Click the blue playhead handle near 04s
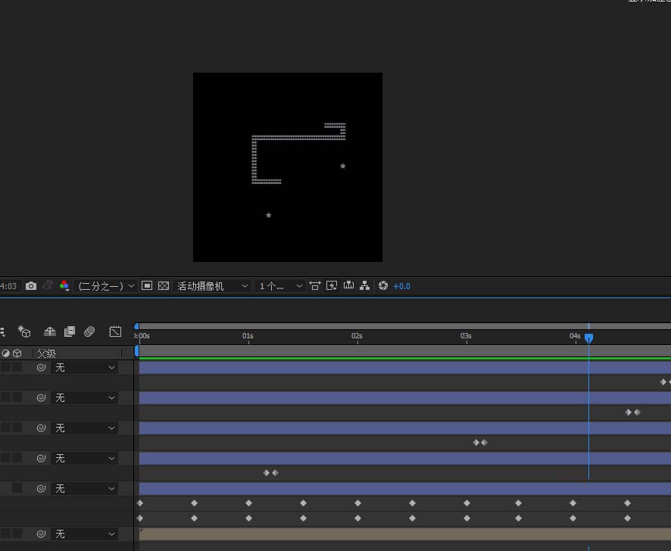The height and width of the screenshot is (551, 671). coord(589,338)
